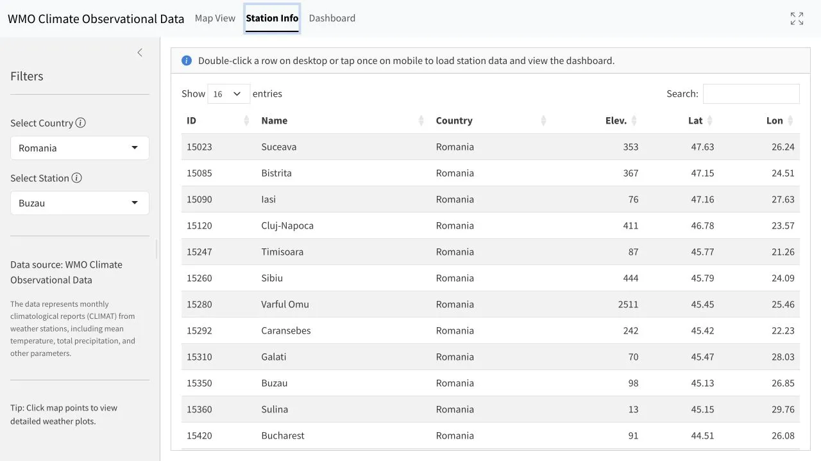Screen dimensions: 821x461
Task: Click station ID 15310
Action: click(199, 357)
